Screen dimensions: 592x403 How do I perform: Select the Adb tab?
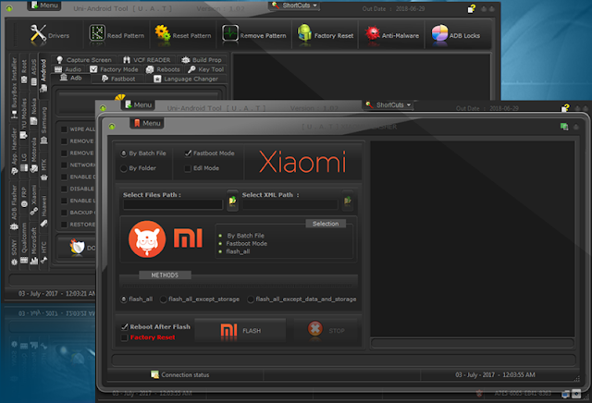pyautogui.click(x=71, y=79)
